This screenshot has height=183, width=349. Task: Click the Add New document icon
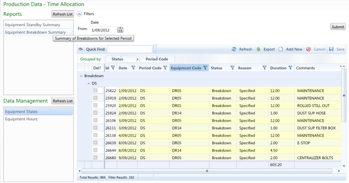tap(281, 49)
